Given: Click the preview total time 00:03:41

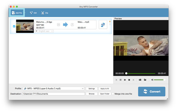Looking at the screenshot, I should click(162, 73).
